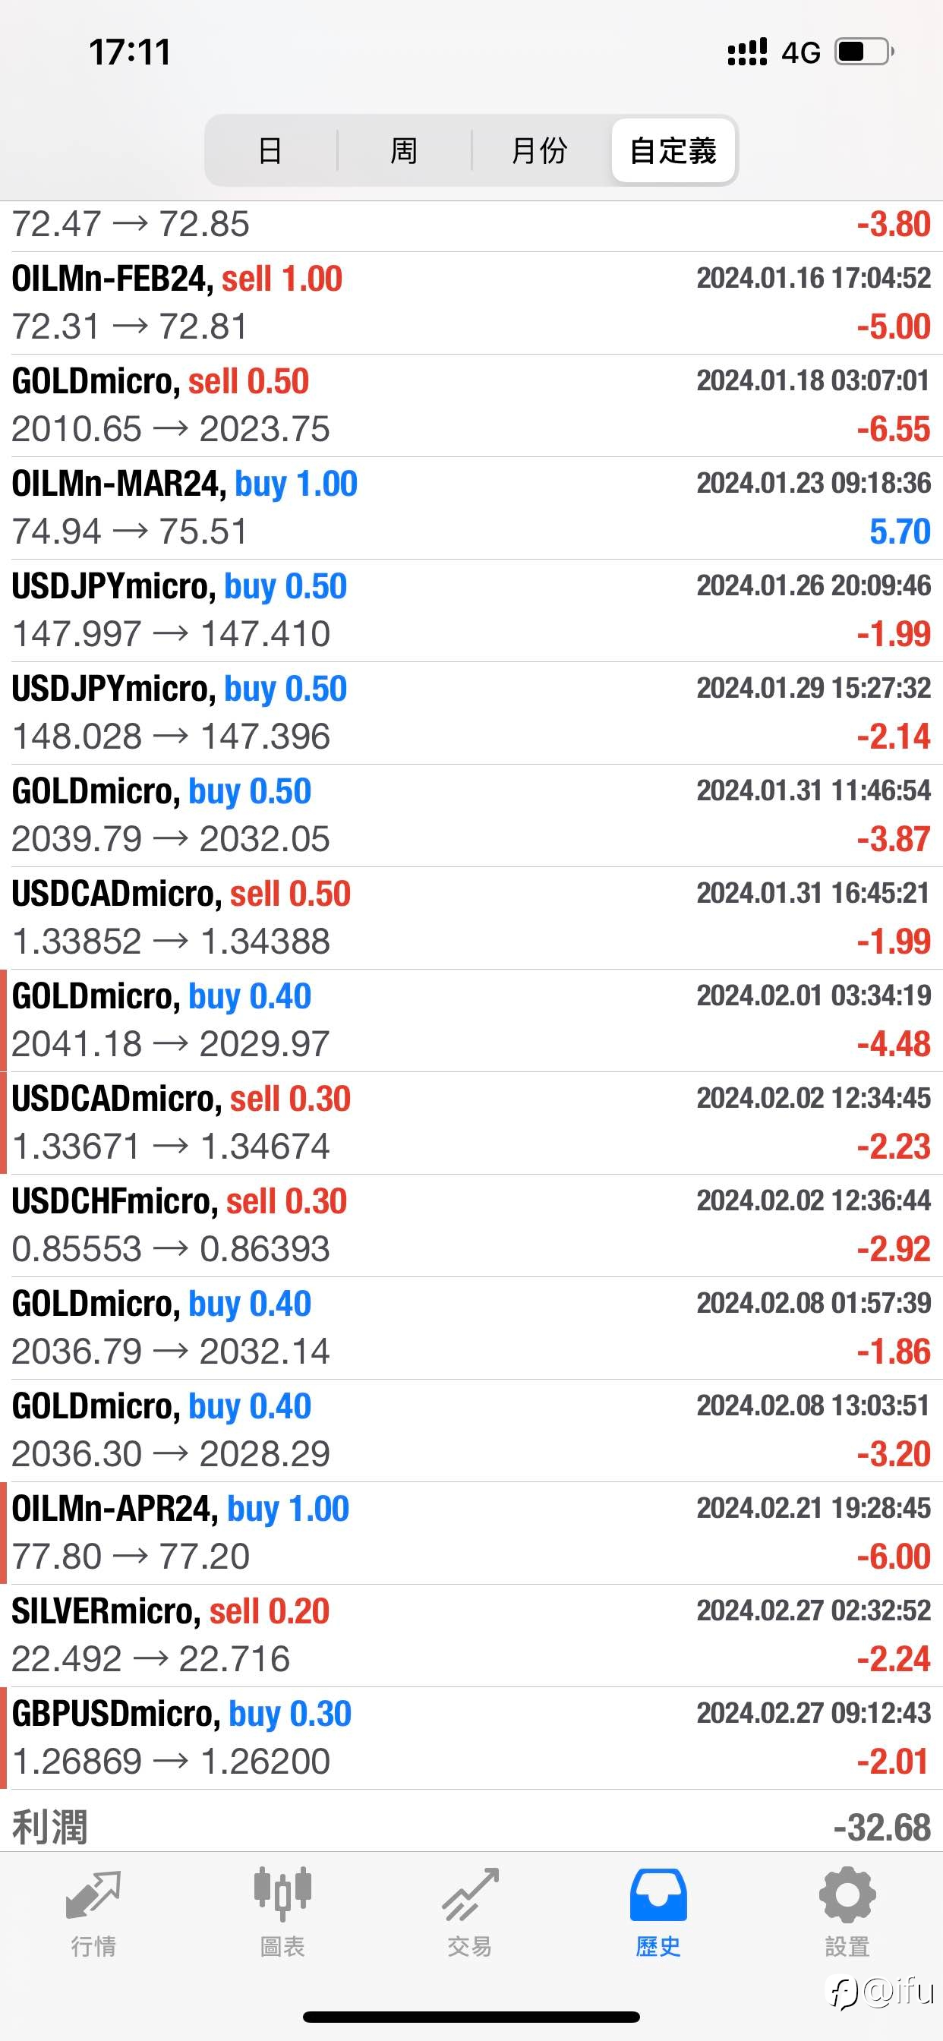The width and height of the screenshot is (943, 2041).
Task: Open the 行情 quotes arrows icon
Action: [93, 1897]
